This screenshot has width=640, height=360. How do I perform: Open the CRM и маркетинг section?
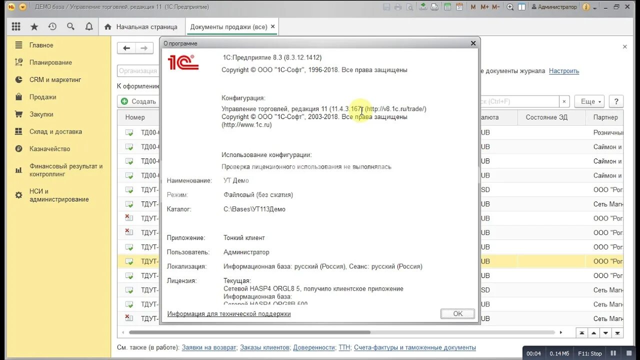pyautogui.click(x=55, y=79)
